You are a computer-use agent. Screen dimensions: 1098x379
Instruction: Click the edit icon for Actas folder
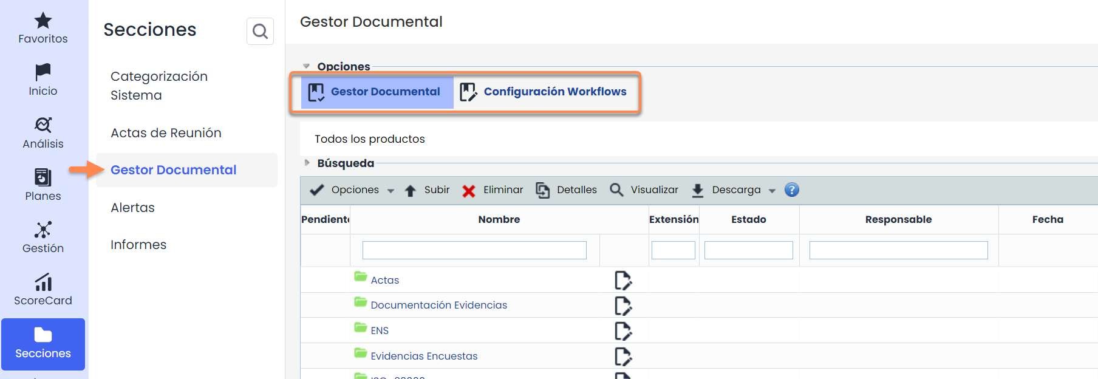622,280
